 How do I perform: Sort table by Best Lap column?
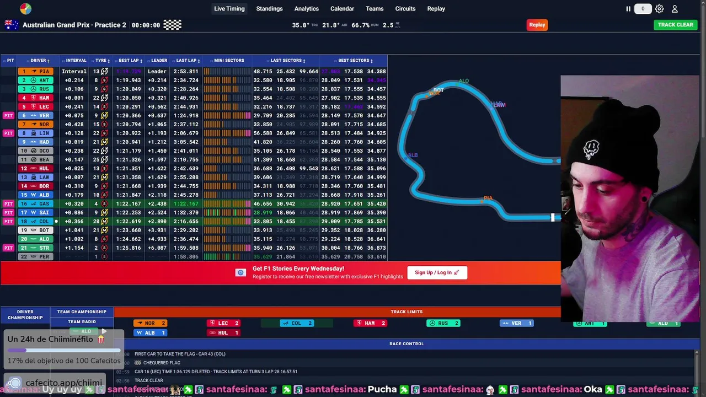131,61
